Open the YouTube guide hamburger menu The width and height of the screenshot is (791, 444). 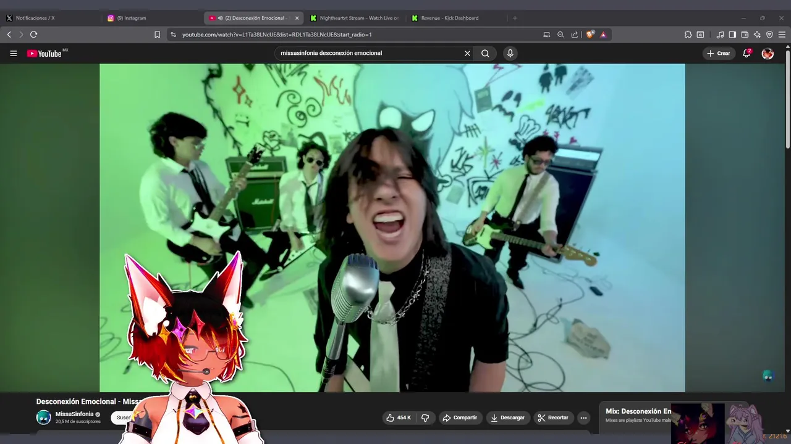tap(13, 53)
